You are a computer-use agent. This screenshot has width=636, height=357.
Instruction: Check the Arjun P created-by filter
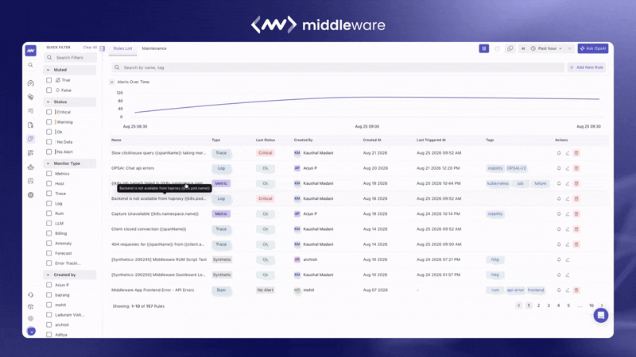[49, 285]
